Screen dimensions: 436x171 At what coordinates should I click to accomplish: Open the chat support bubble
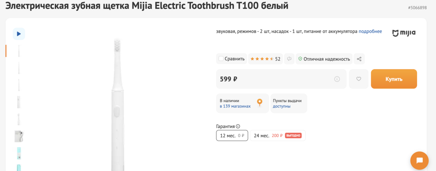[419, 161]
